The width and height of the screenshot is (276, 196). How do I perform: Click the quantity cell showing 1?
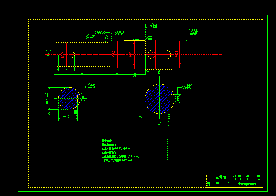[x=240, y=179]
